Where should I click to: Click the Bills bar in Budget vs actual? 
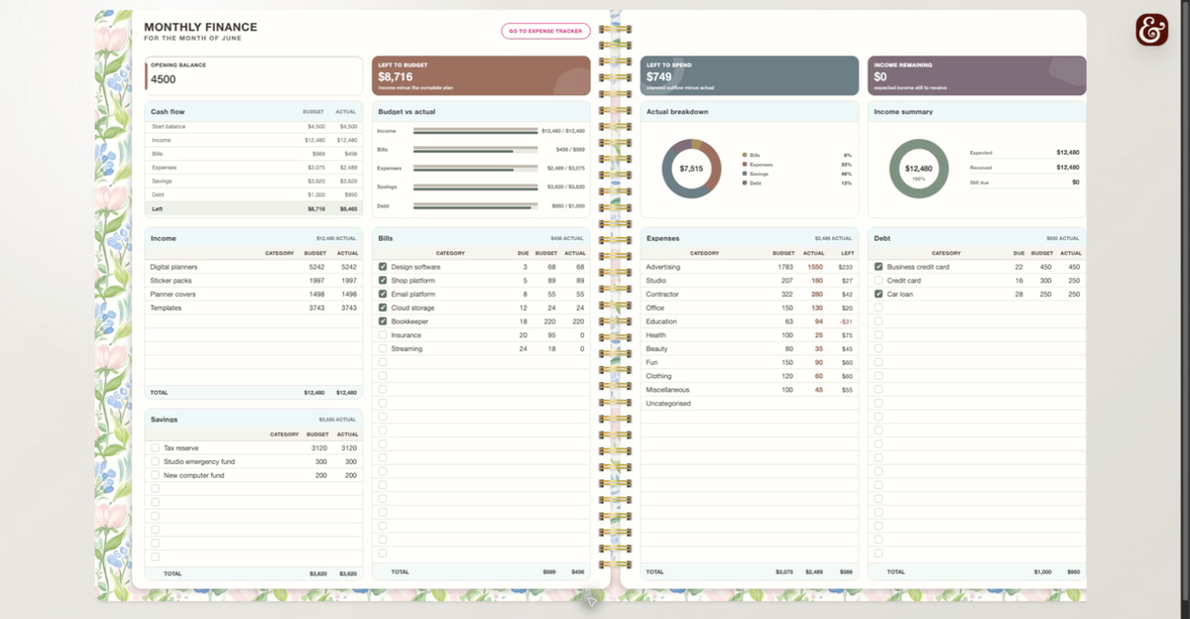click(475, 150)
